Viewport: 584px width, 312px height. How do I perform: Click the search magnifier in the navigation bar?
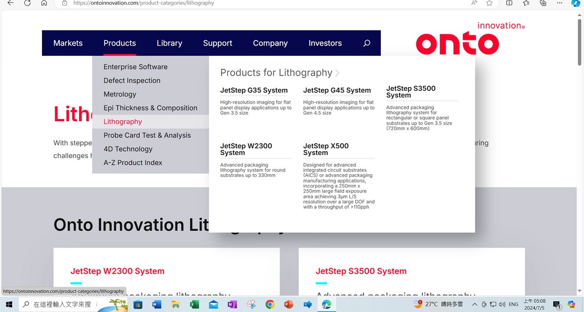pos(367,43)
